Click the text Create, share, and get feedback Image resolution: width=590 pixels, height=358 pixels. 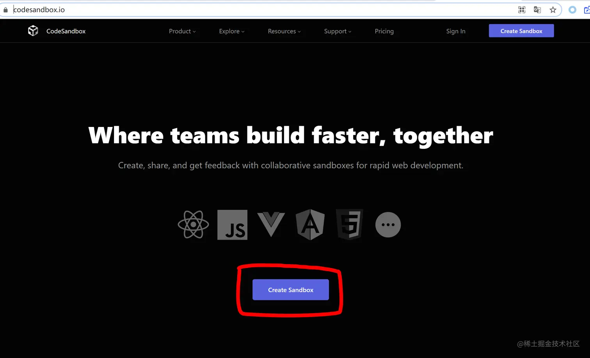(179, 166)
